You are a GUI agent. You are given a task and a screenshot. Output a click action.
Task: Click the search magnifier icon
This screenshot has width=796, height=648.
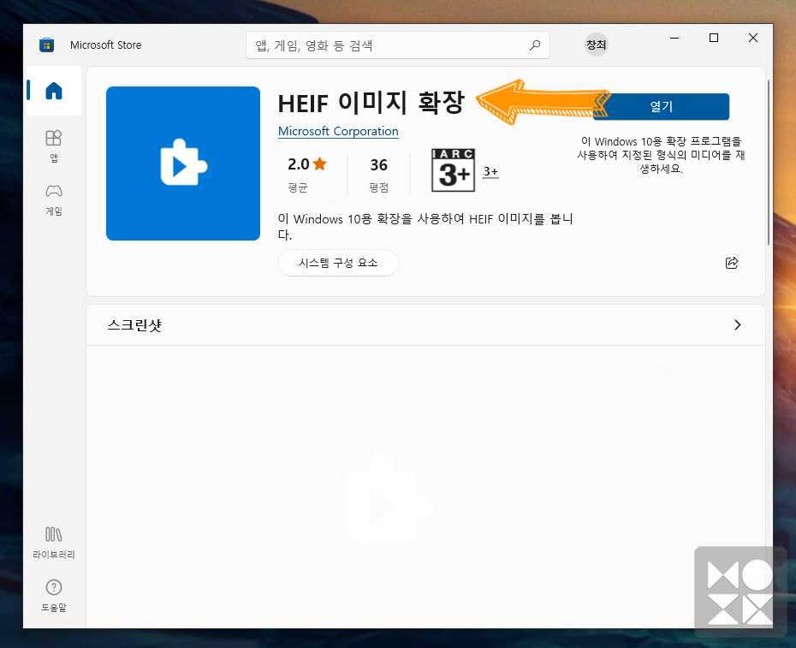click(535, 45)
